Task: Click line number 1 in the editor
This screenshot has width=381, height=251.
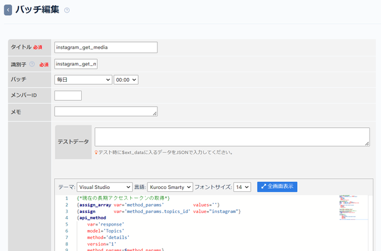Action: (67, 198)
